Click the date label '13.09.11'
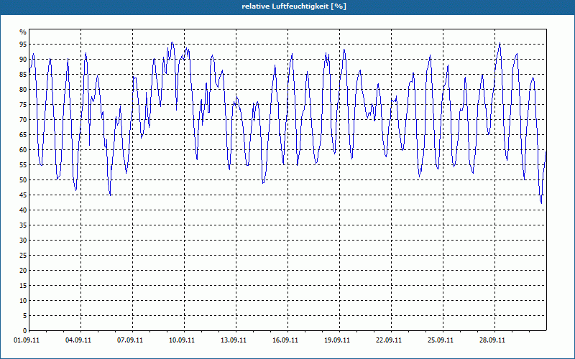Image resolution: width=575 pixels, height=359 pixels. click(x=233, y=340)
